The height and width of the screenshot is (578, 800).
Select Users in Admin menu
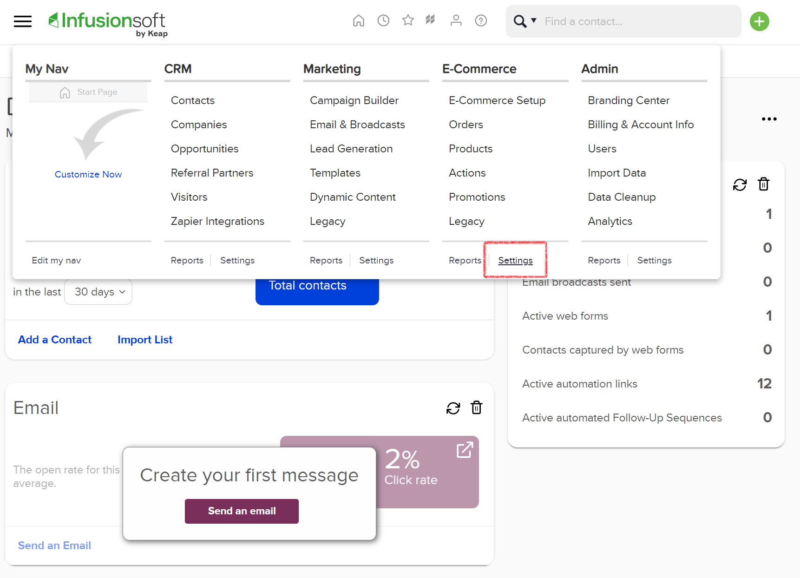(x=602, y=149)
